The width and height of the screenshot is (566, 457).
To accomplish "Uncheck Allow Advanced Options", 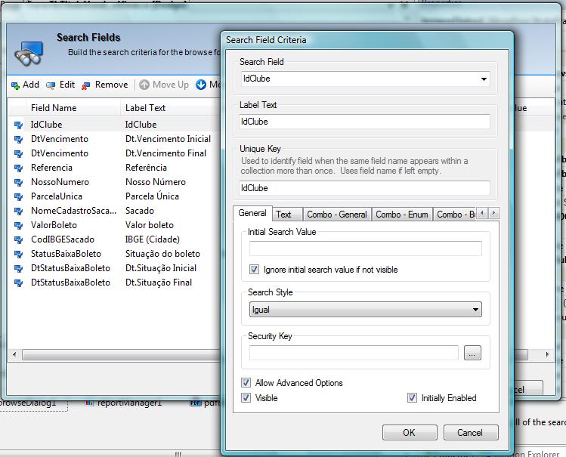I will [x=246, y=383].
